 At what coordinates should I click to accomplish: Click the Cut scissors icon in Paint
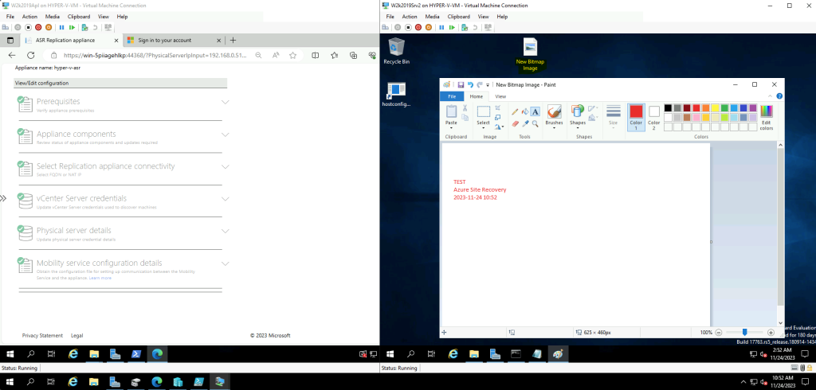click(x=465, y=108)
